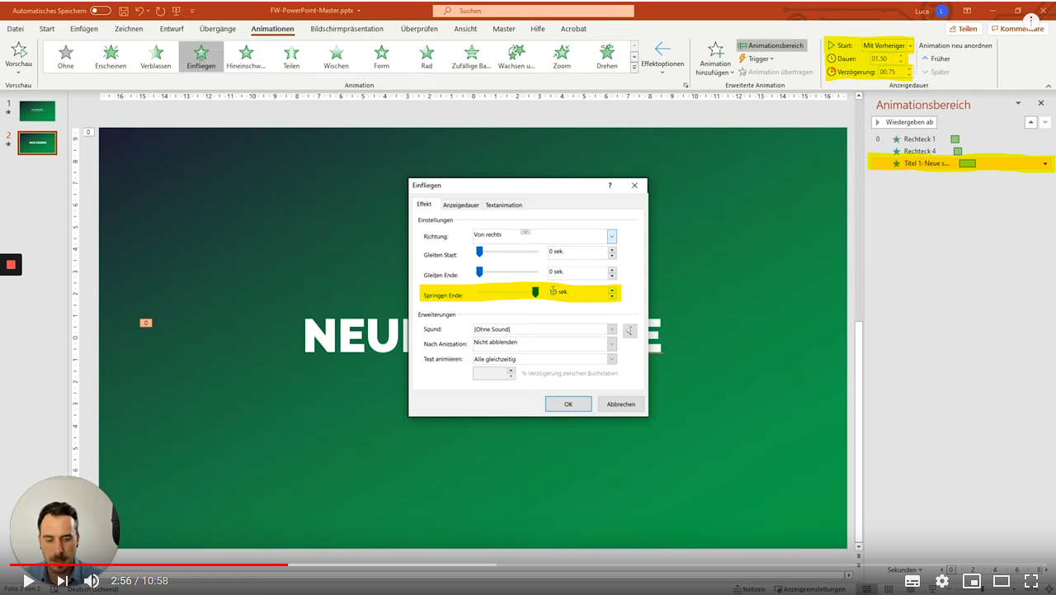Click Früher to reorder animation
Image resolution: width=1056 pixels, height=595 pixels.
(936, 59)
